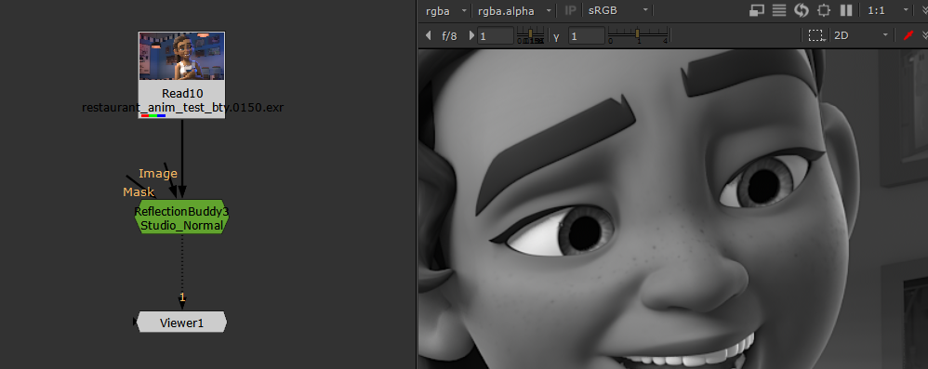Click the gamma value input field

[x=586, y=35]
